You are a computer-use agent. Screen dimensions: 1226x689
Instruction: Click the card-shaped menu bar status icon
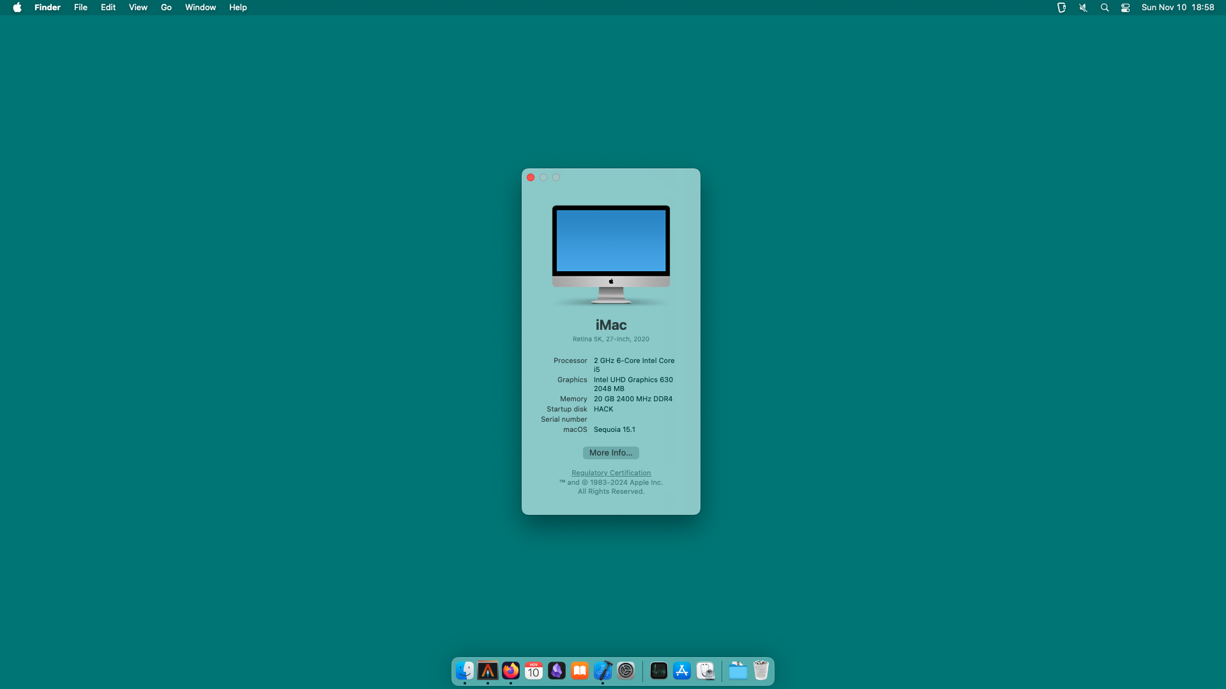click(1061, 8)
